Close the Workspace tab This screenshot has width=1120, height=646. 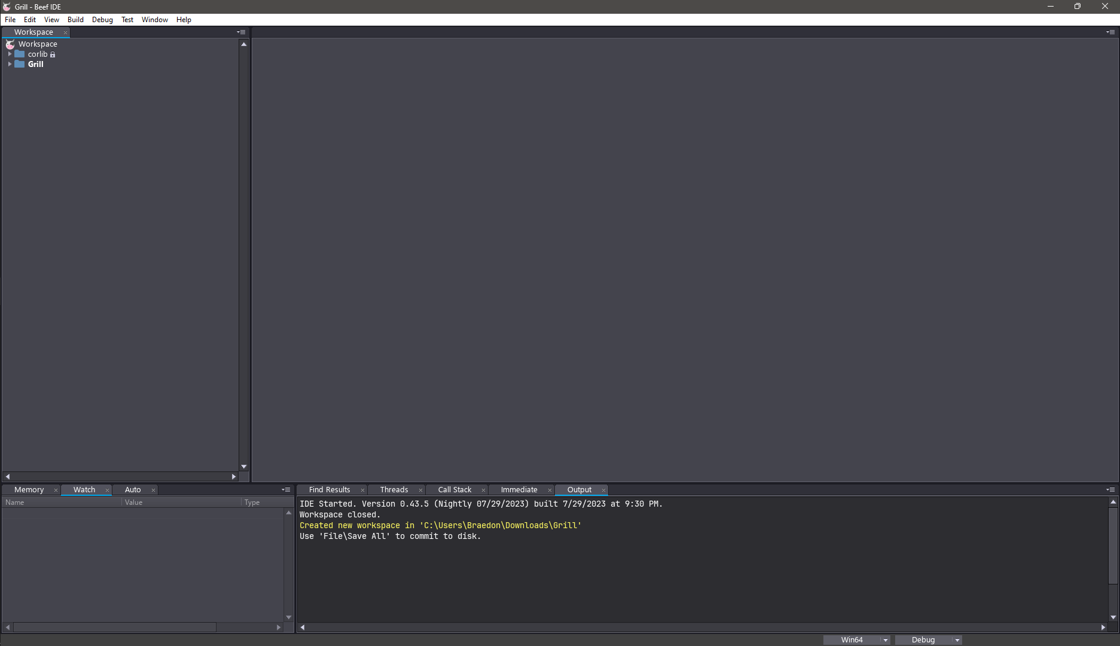coord(65,33)
